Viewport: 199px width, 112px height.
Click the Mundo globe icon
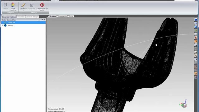point(5,26)
